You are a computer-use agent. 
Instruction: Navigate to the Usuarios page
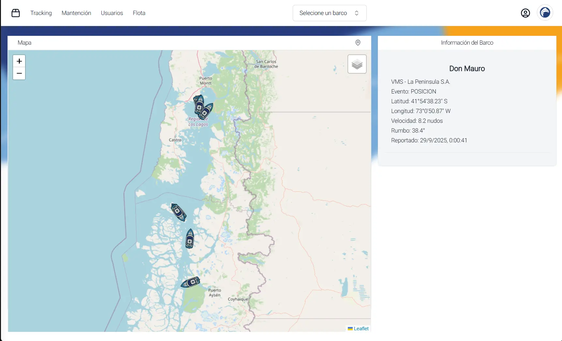pos(112,13)
